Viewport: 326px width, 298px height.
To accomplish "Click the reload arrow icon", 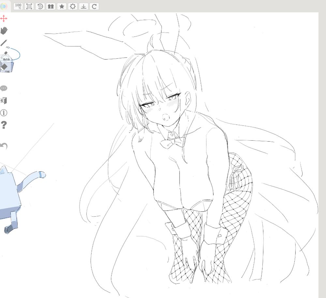I will (94, 7).
